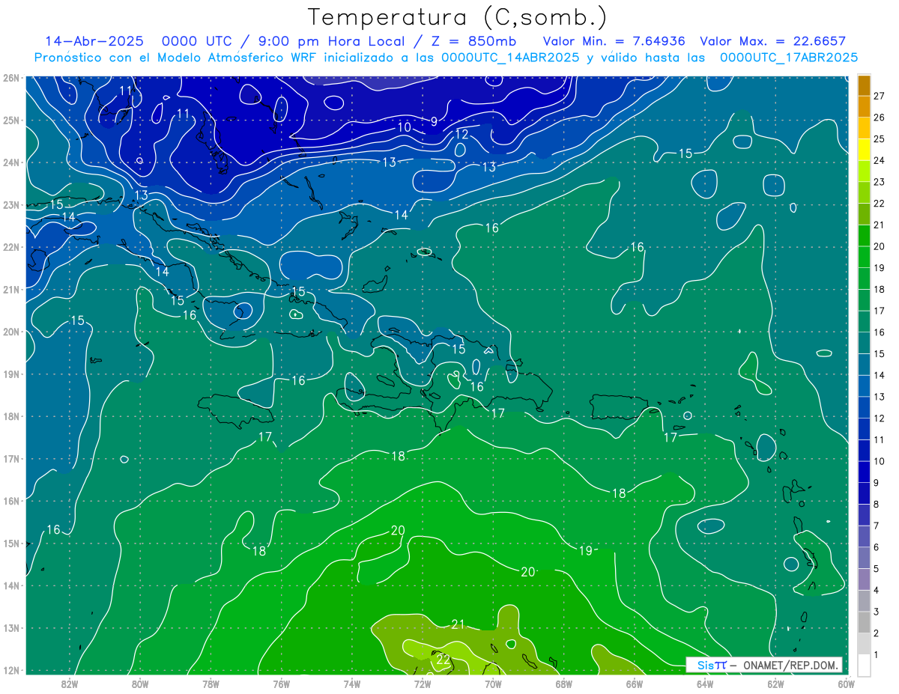Click the "14-Abr-2025" date in the header
This screenshot has height=694, width=899.
pyautogui.click(x=94, y=41)
